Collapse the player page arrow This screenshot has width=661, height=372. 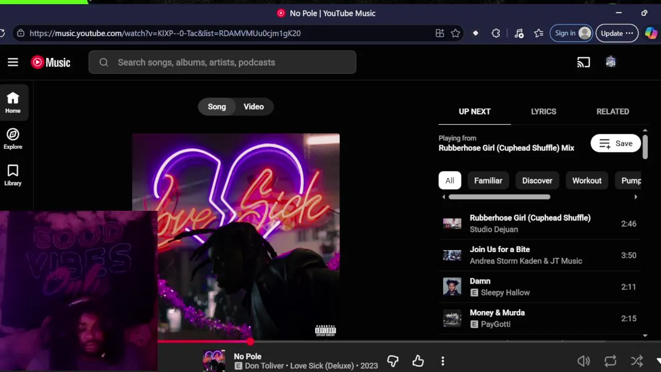(x=658, y=361)
